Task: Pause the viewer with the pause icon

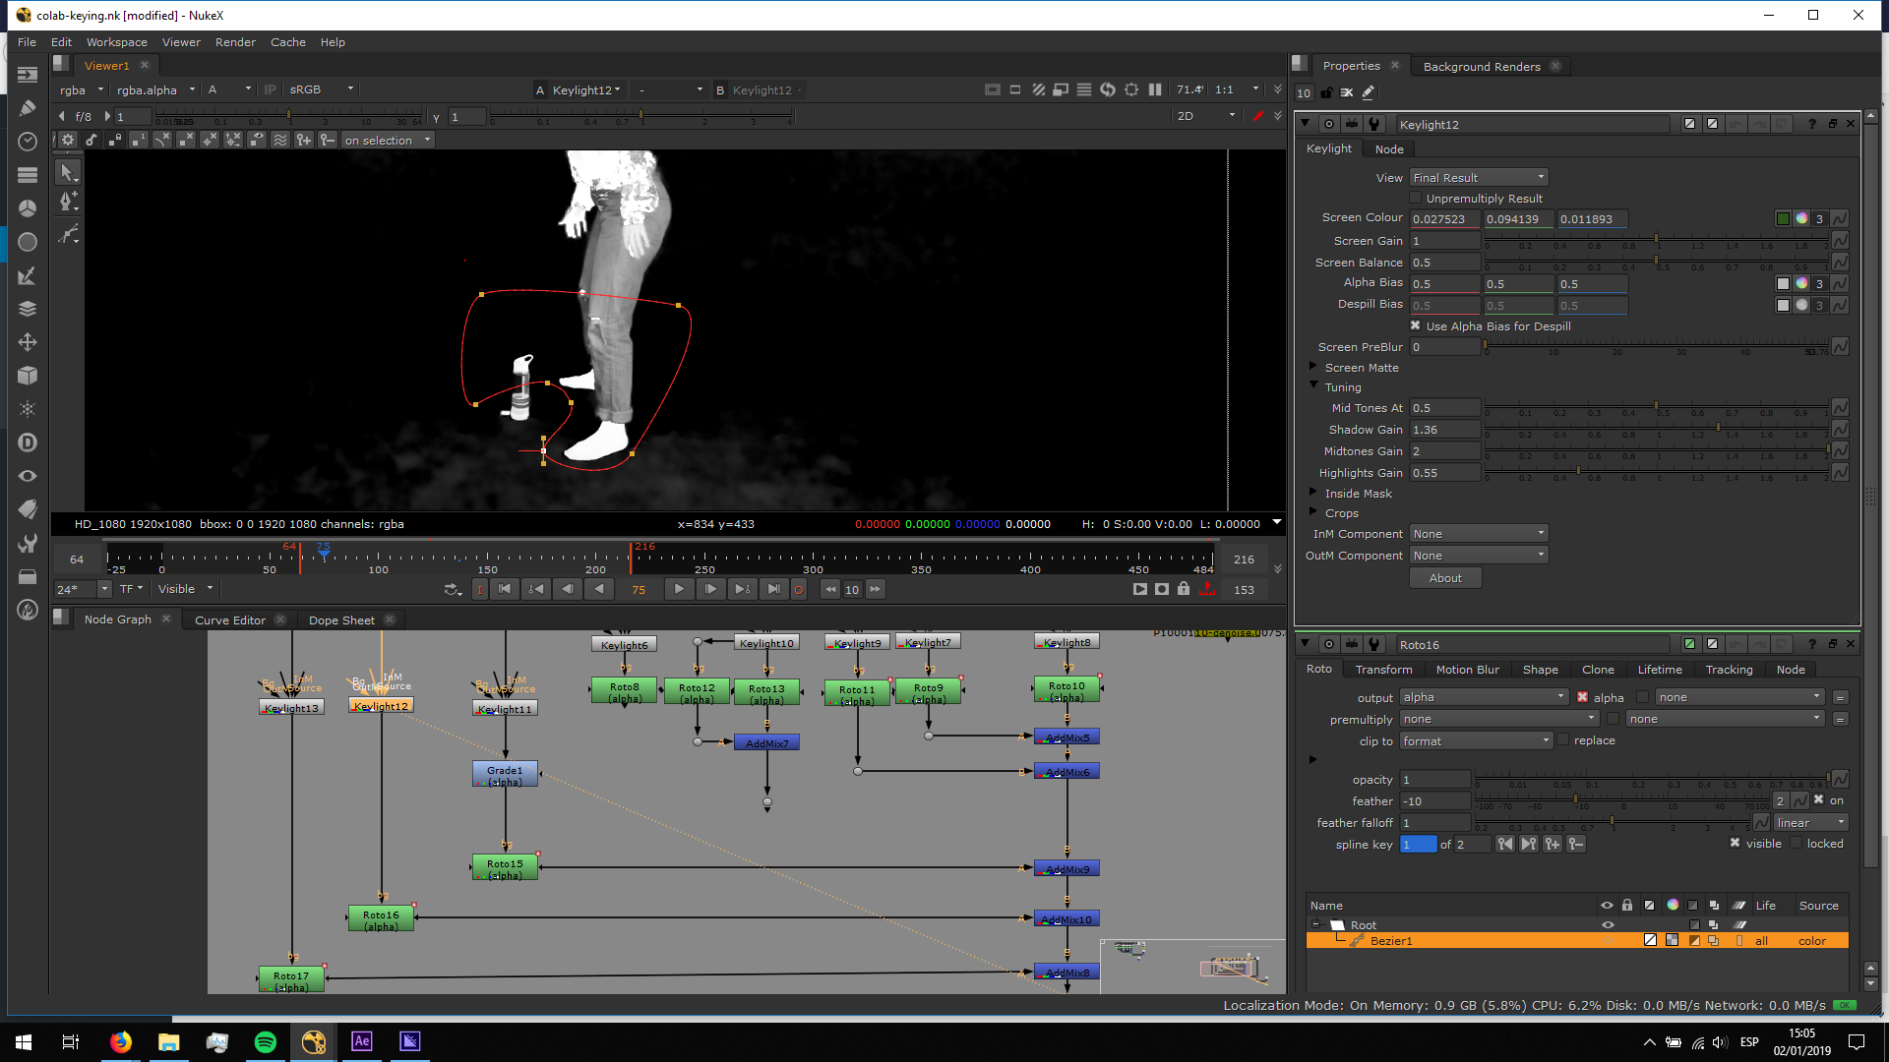Action: [x=1155, y=89]
